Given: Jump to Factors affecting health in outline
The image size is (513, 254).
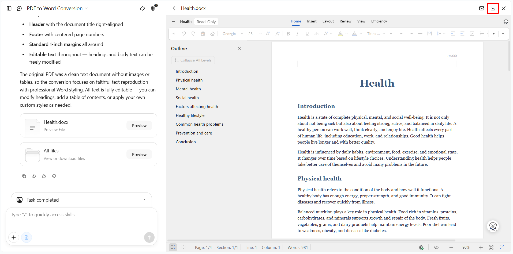Looking at the screenshot, I should (197, 107).
